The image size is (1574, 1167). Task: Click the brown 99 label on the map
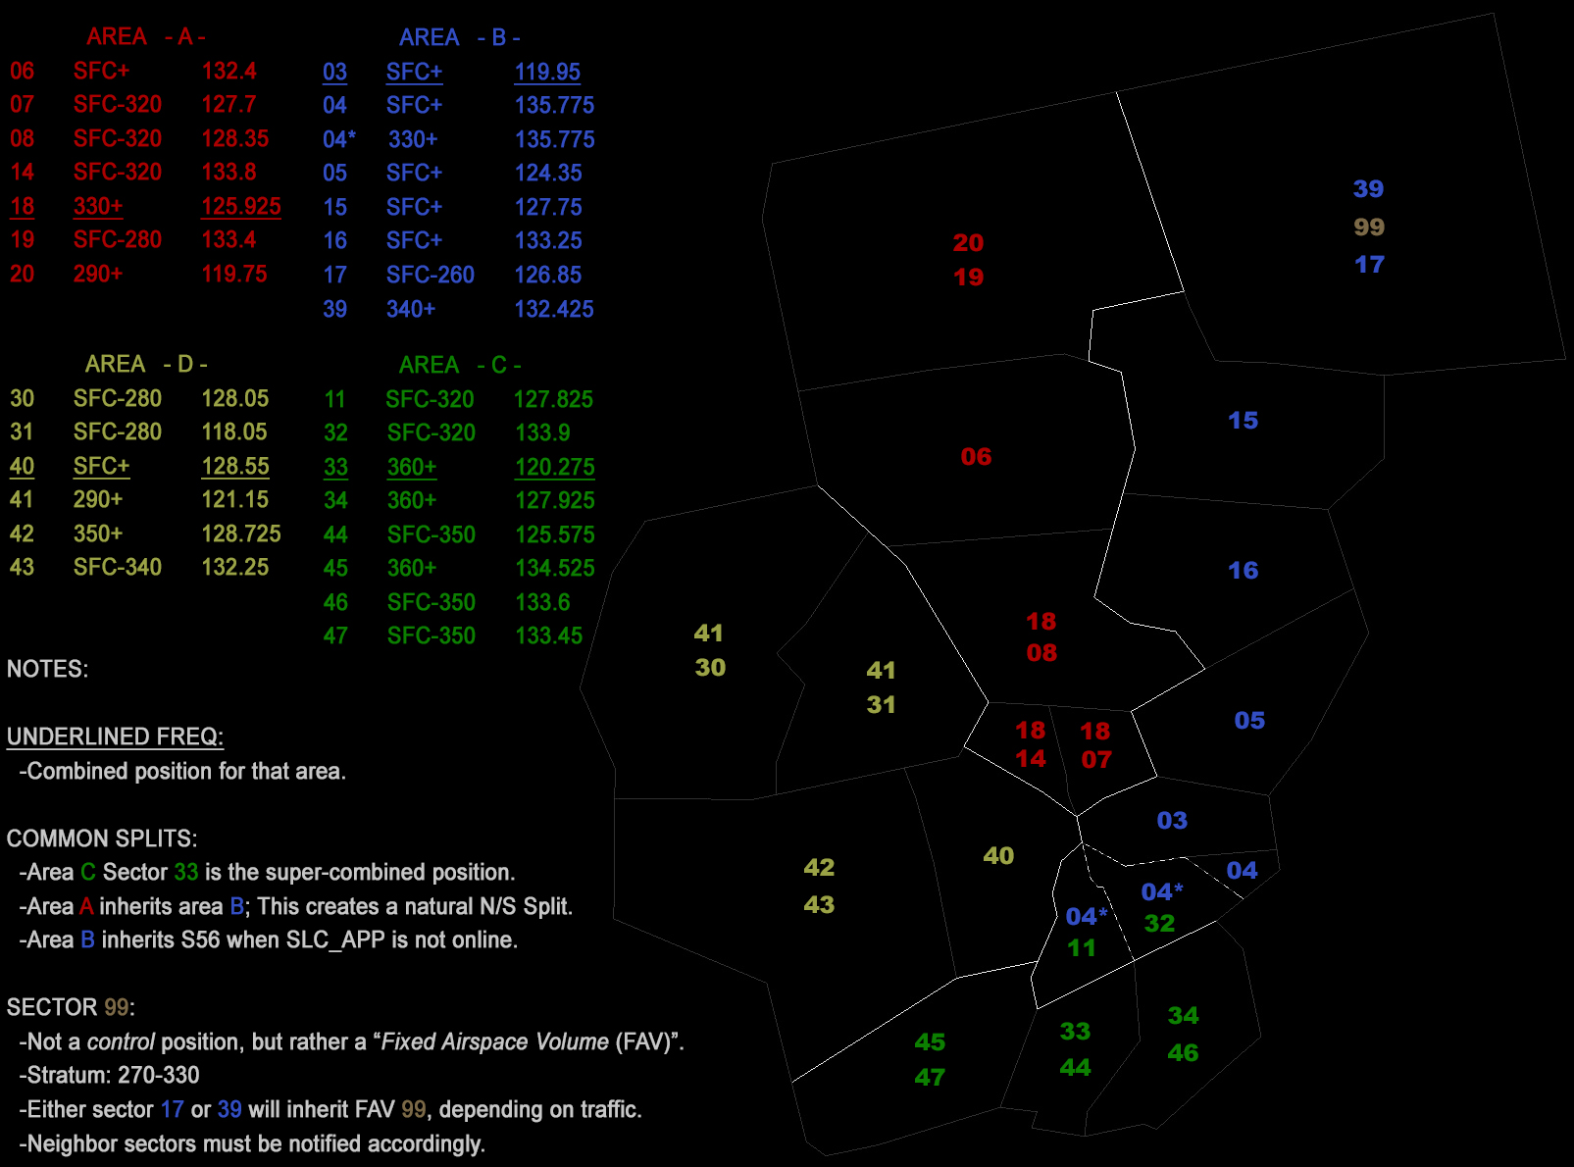(x=1369, y=228)
